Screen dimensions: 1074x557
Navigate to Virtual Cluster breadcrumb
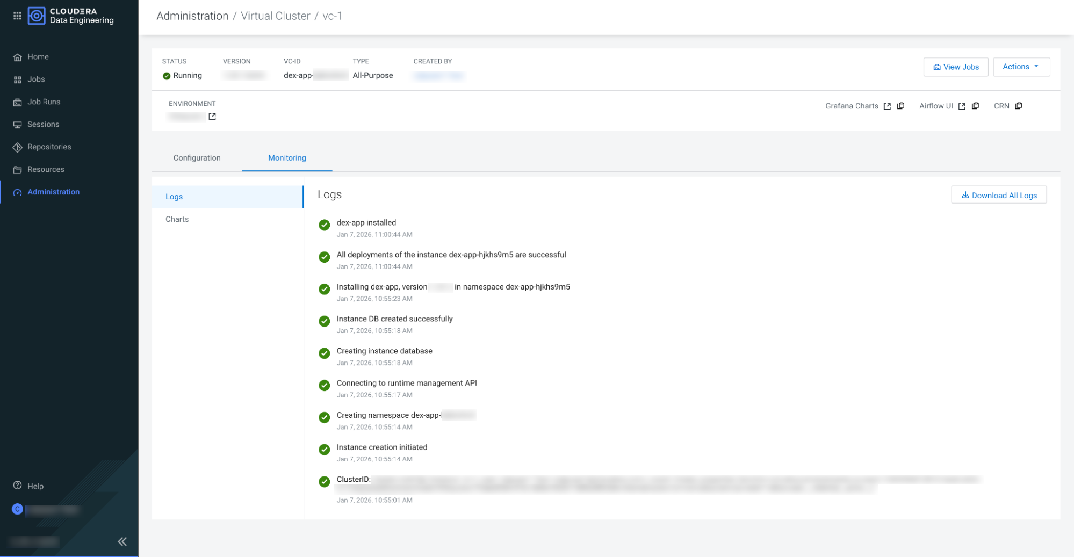[x=275, y=16]
